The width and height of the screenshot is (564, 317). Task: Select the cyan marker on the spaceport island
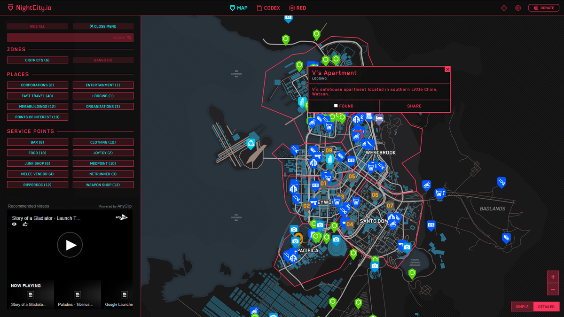[251, 143]
